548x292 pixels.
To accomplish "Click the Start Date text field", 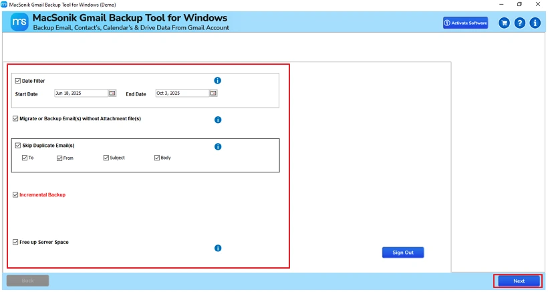I will [80, 94].
